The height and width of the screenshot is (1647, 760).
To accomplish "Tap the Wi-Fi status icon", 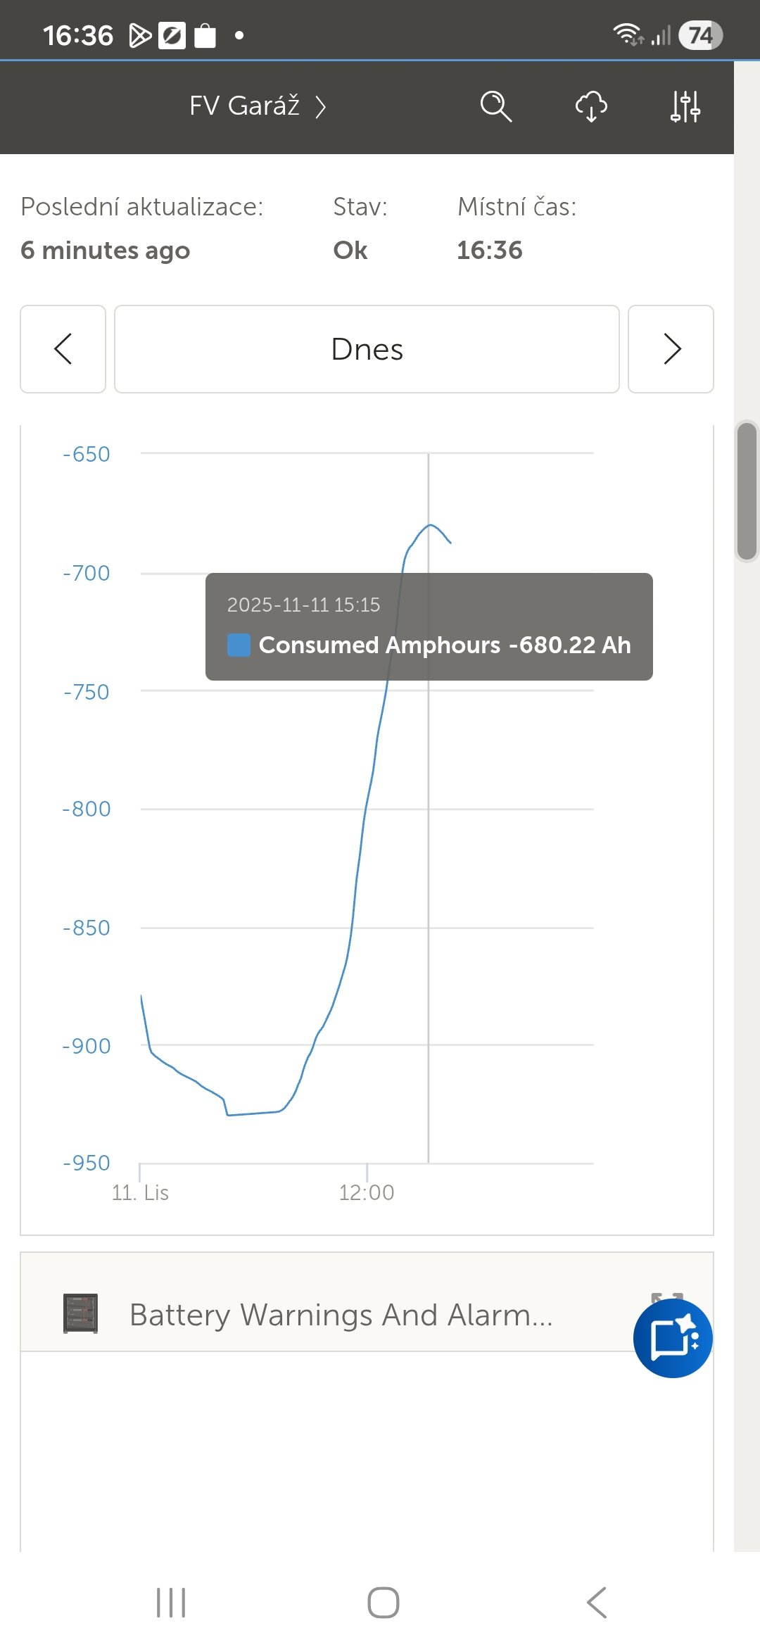I will tap(626, 34).
